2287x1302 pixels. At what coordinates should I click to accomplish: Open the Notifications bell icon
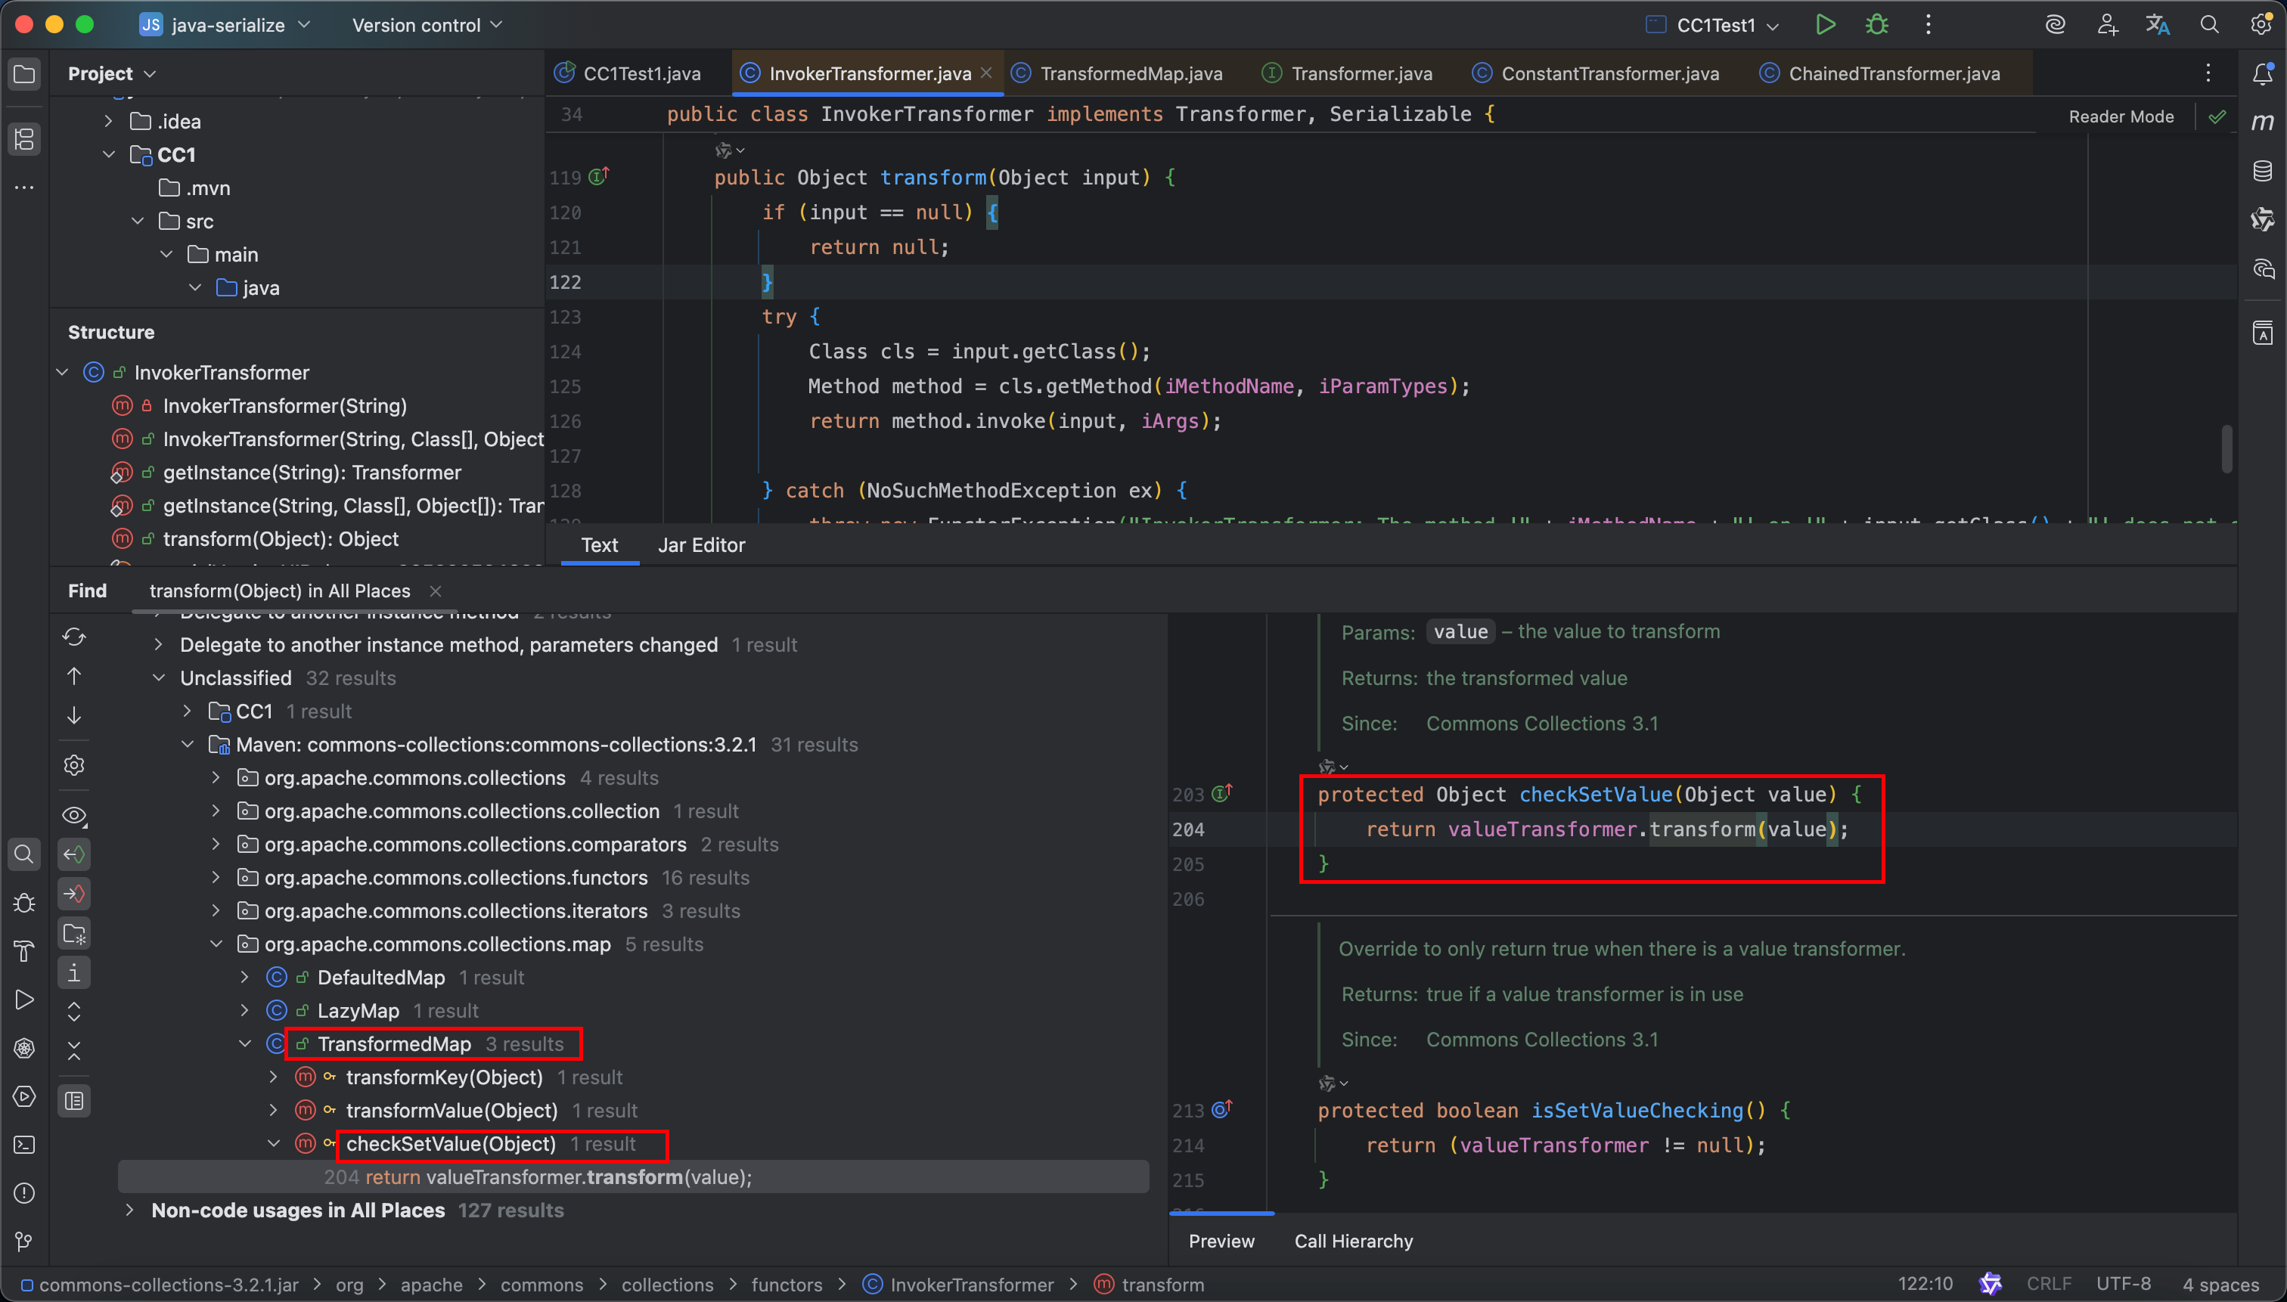(x=2263, y=73)
